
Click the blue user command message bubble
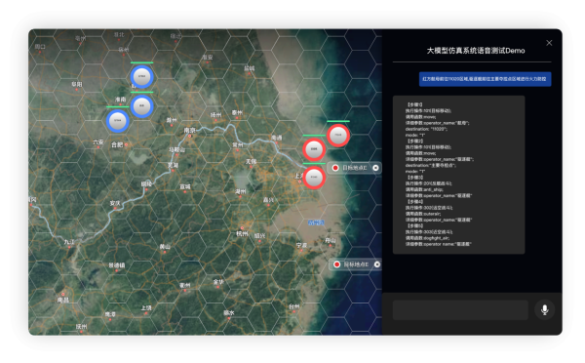pyautogui.click(x=485, y=79)
